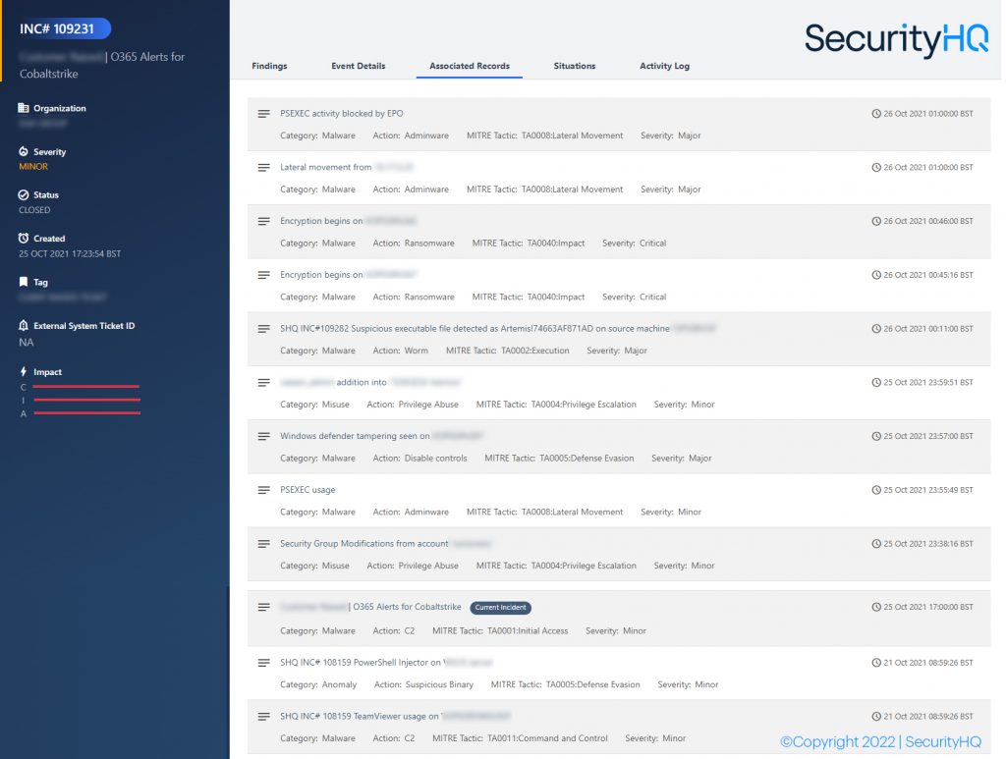
Task: Click the Created clock icon
Action: click(x=24, y=238)
